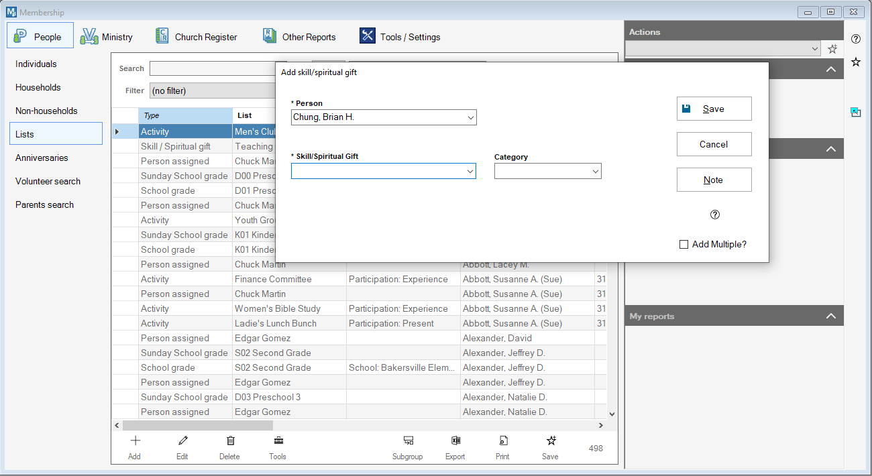Open the Church Register tab

[x=197, y=37]
